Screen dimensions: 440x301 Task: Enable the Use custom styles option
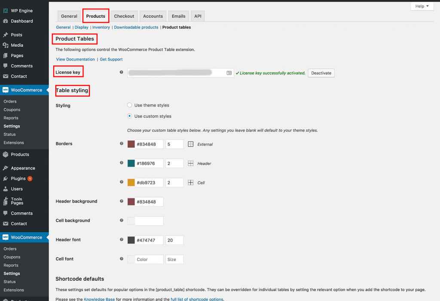(x=129, y=116)
